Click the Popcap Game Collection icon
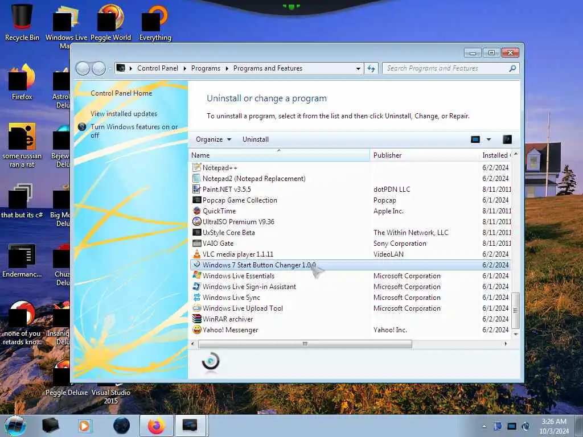Screen dimensions: 583x437 pos(196,200)
